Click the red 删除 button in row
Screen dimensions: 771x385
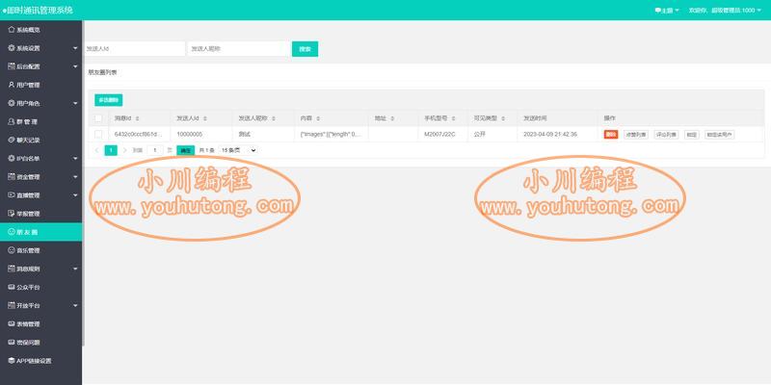click(611, 135)
